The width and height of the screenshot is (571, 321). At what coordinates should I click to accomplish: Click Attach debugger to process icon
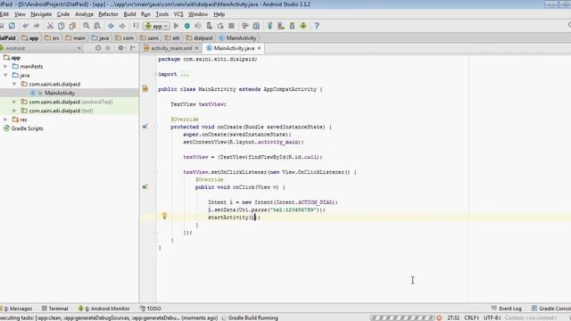pyautogui.click(x=209, y=26)
